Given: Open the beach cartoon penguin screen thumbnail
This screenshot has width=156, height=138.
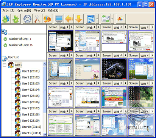Looking at the screenshot, I should [x=87, y=69].
